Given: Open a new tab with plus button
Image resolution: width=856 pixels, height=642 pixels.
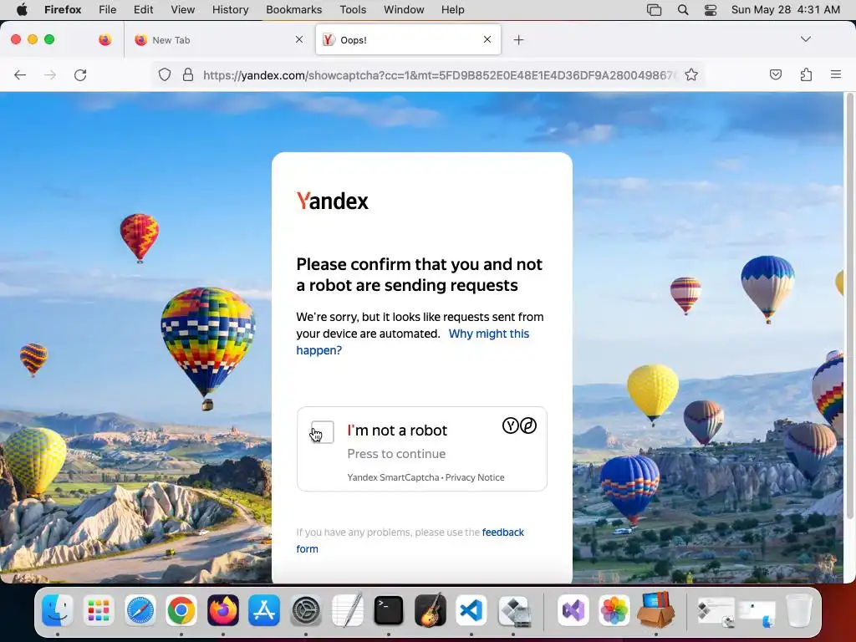Looking at the screenshot, I should tap(518, 40).
